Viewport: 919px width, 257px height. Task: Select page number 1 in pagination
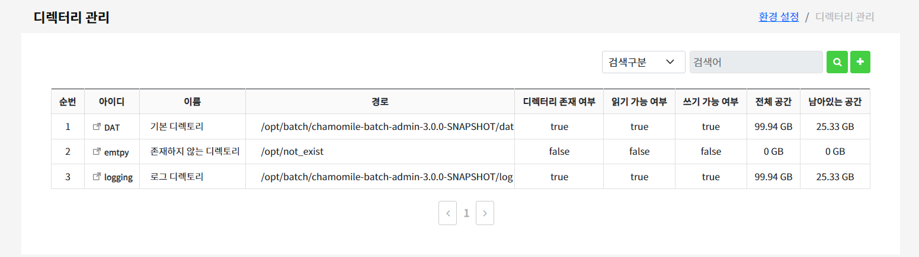pos(466,213)
